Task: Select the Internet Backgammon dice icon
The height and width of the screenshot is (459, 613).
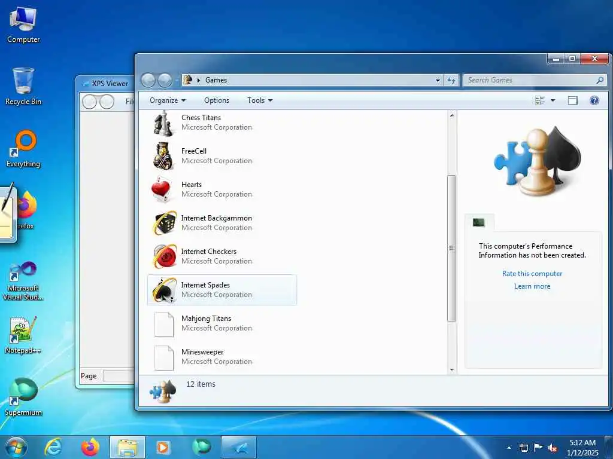Action: (x=164, y=223)
